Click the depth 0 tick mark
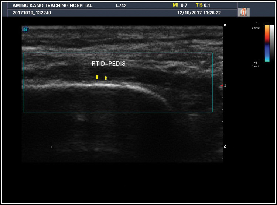 (223, 25)
